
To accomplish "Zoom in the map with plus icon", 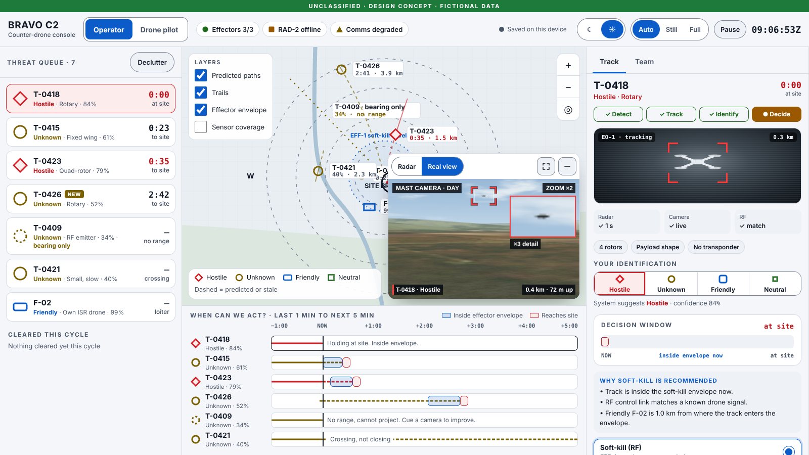I will (568, 65).
